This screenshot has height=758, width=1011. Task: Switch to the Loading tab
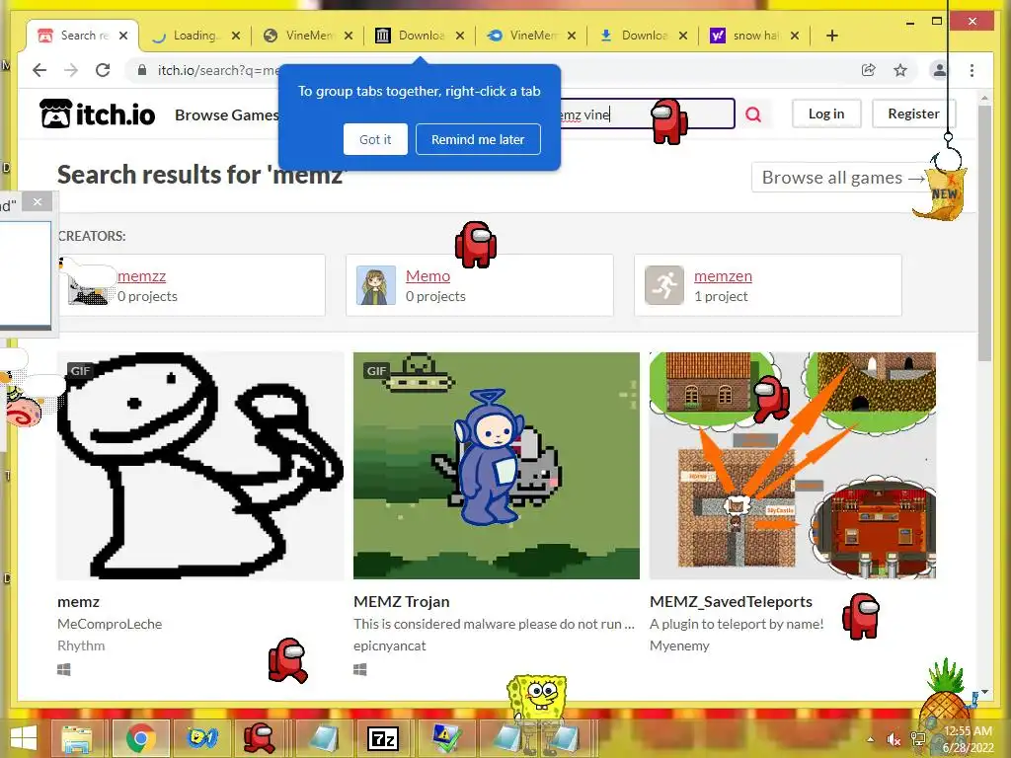pos(194,36)
